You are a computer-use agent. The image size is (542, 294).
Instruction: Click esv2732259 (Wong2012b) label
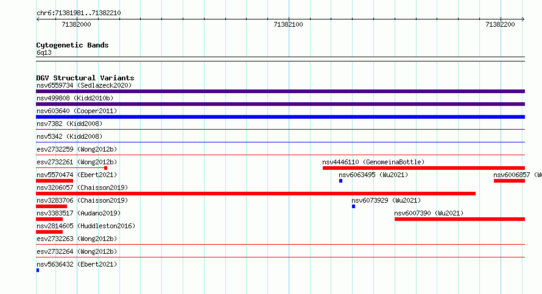point(77,149)
